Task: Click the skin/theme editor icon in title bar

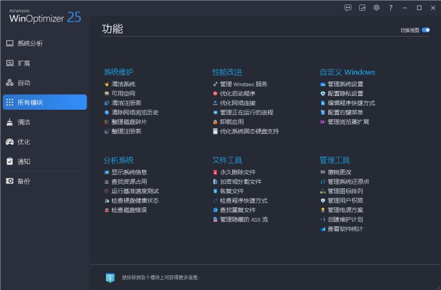Action: point(362,8)
